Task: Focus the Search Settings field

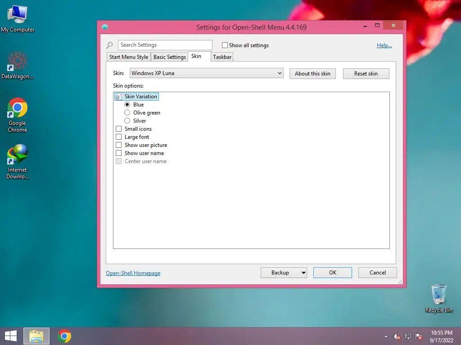Action: click(165, 45)
